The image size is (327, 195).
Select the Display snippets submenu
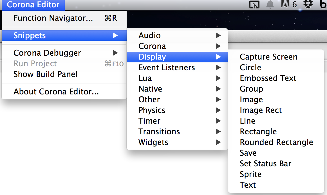tap(177, 57)
